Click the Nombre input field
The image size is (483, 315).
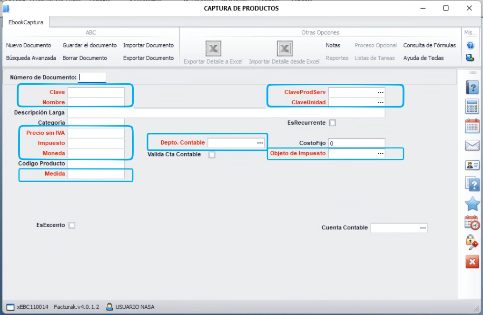coord(96,102)
